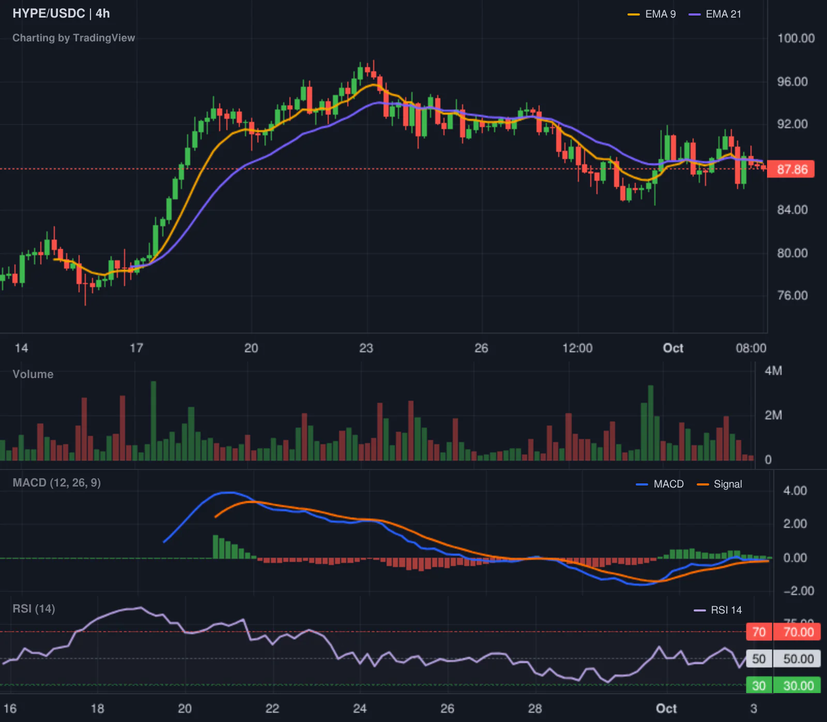This screenshot has height=722, width=827.
Task: Click the 28 date label on RSI axis
Action: (x=535, y=709)
